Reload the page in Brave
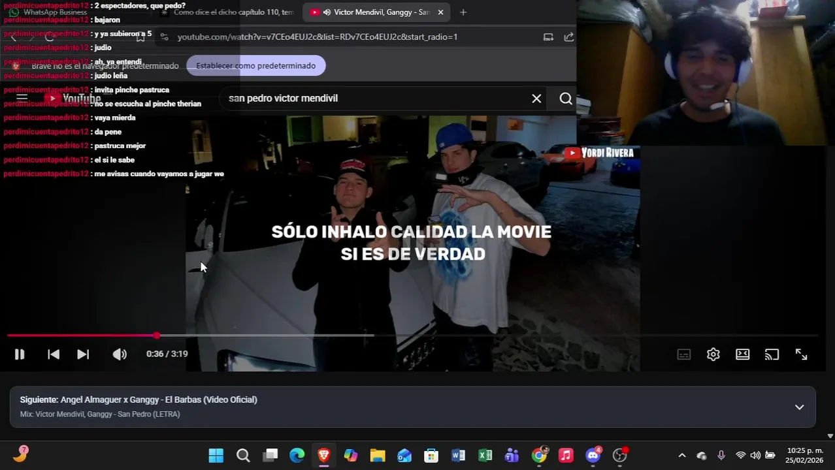The width and height of the screenshot is (835, 470). click(x=50, y=37)
